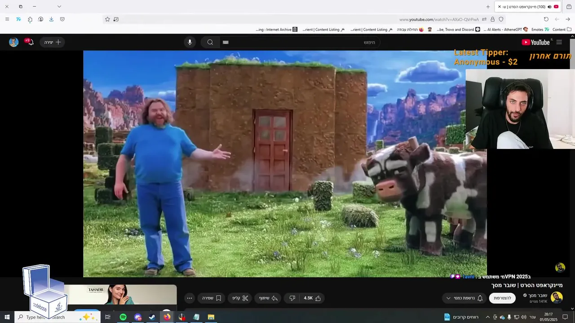575x323 pixels.
Task: Click the address bar URL
Action: pos(439,19)
